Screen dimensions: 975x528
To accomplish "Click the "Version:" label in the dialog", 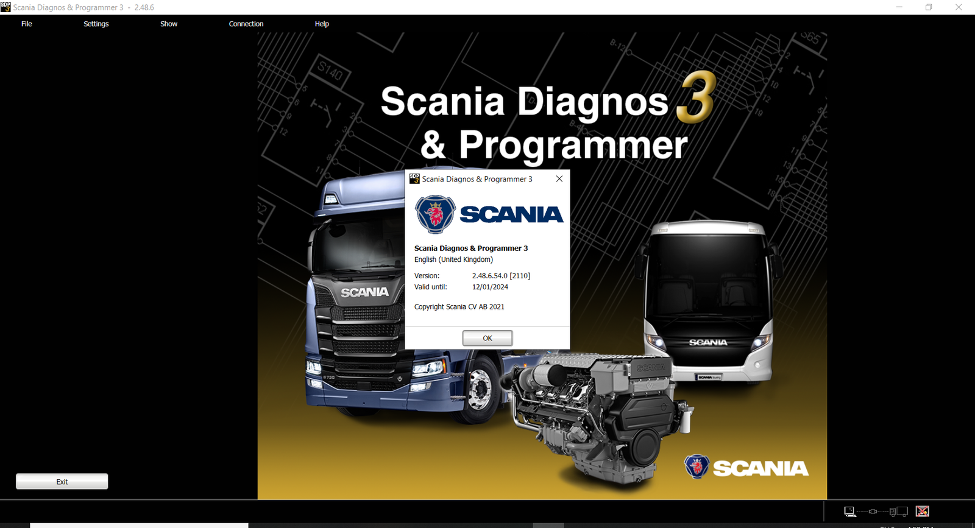I will pos(427,276).
